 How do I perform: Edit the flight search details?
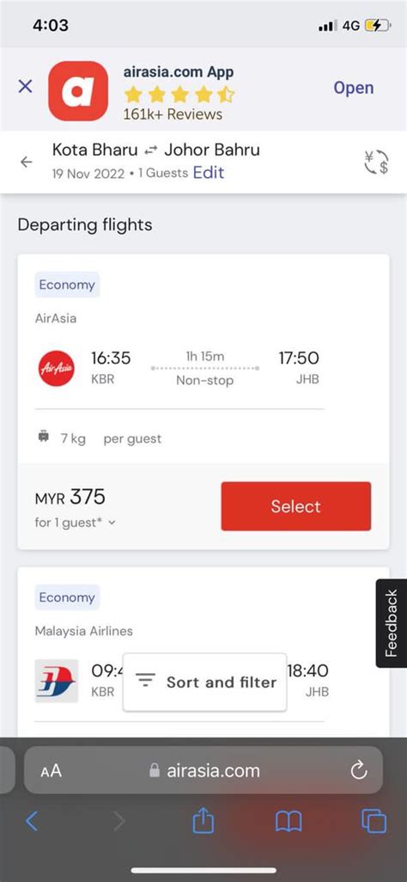click(209, 172)
